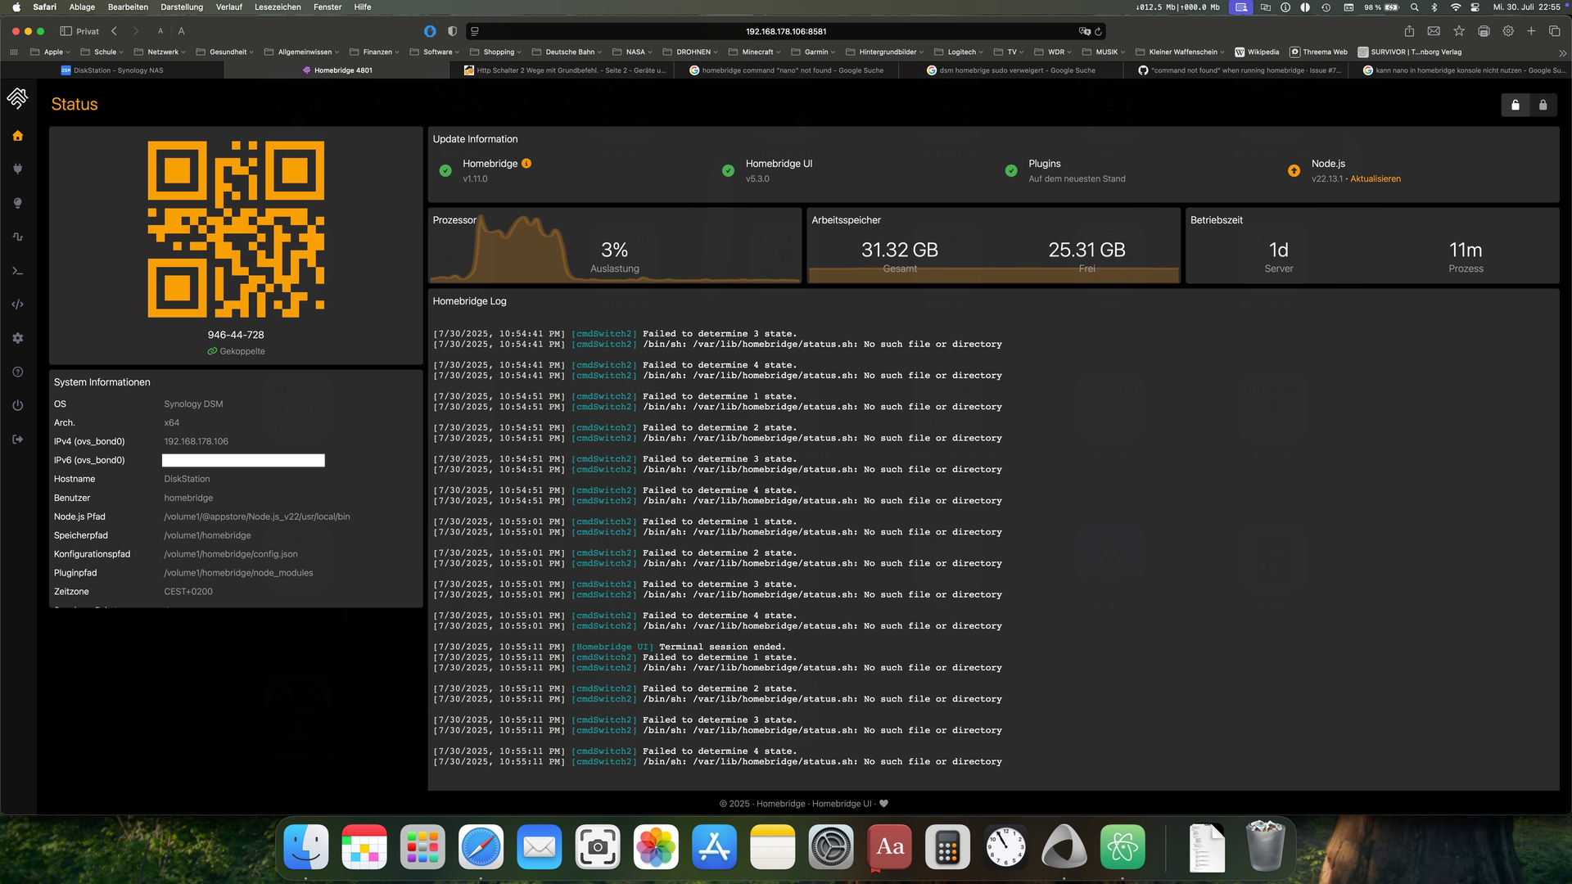The image size is (1572, 884).
Task: Toggle the locked layout button
Action: pos(1543,105)
